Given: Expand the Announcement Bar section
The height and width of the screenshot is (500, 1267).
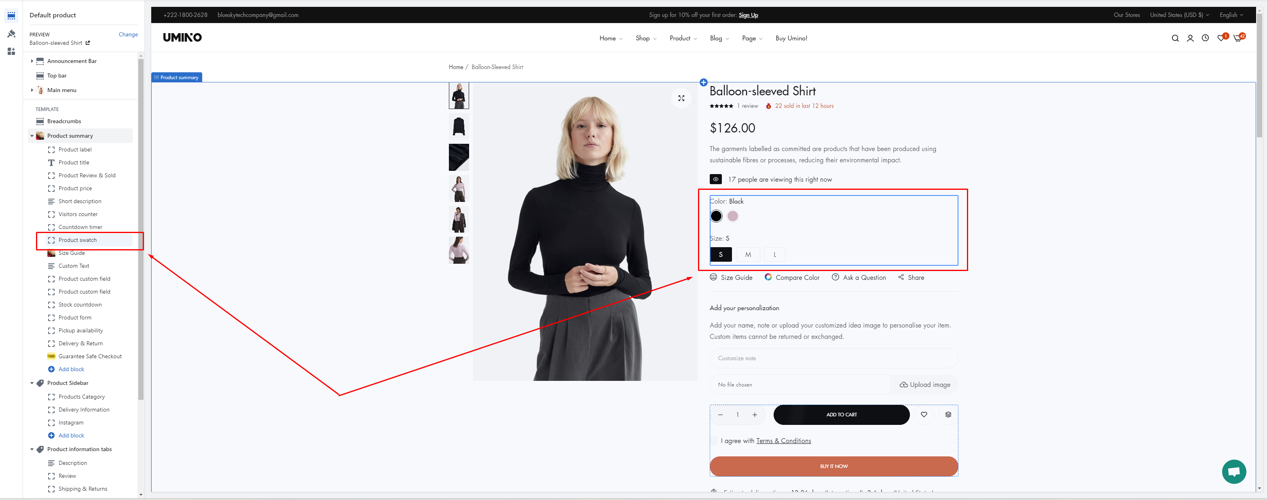Looking at the screenshot, I should [x=32, y=61].
